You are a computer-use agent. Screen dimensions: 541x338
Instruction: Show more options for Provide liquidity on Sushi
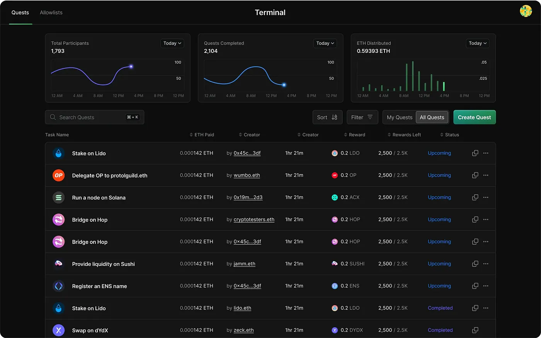pos(486,264)
